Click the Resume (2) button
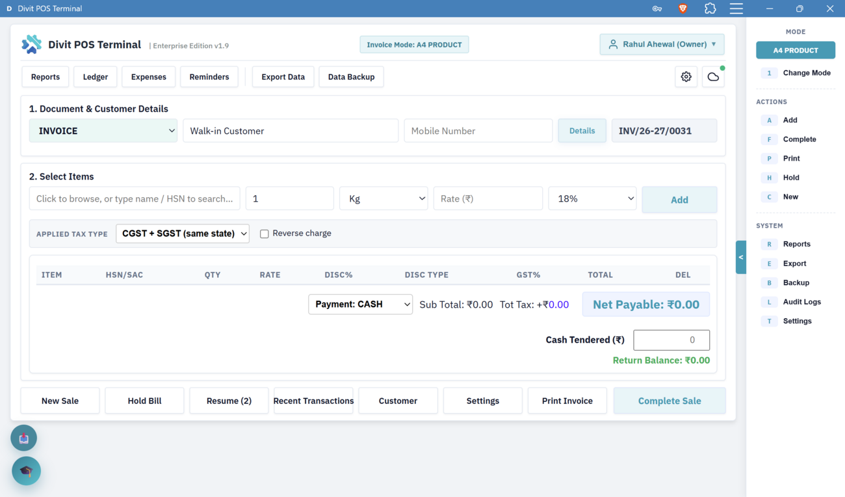 tap(229, 401)
